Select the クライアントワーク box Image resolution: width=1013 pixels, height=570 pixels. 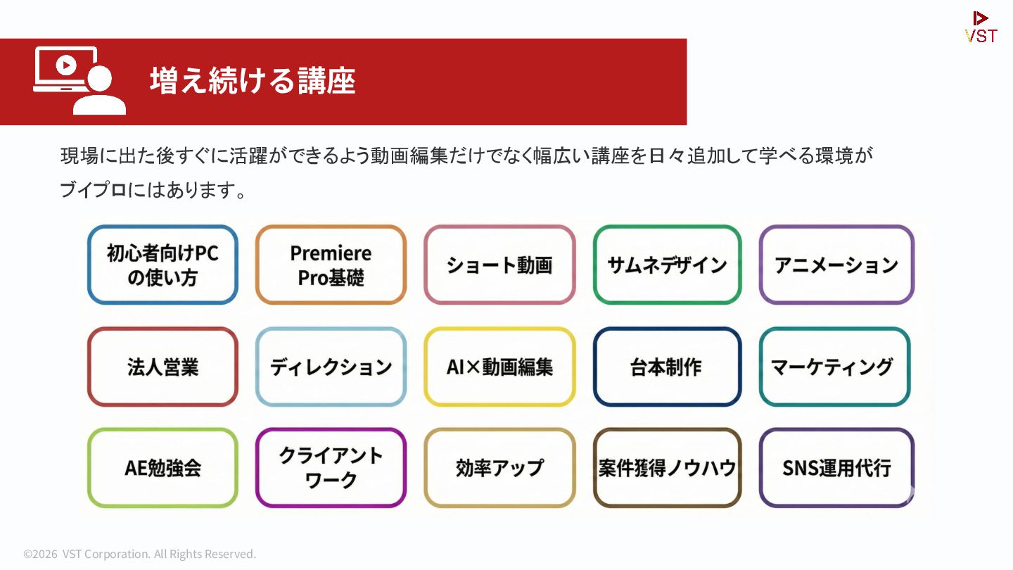[x=331, y=468]
